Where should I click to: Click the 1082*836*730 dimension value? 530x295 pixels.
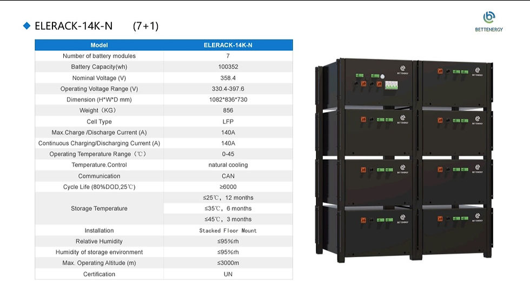pyautogui.click(x=228, y=99)
